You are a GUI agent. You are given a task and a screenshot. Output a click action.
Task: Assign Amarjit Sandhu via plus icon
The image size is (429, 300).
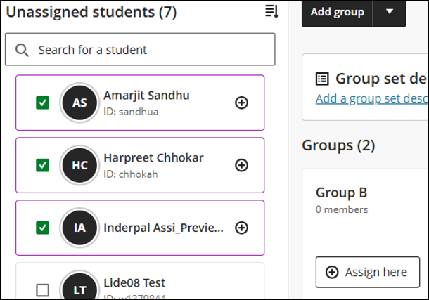pyautogui.click(x=242, y=103)
